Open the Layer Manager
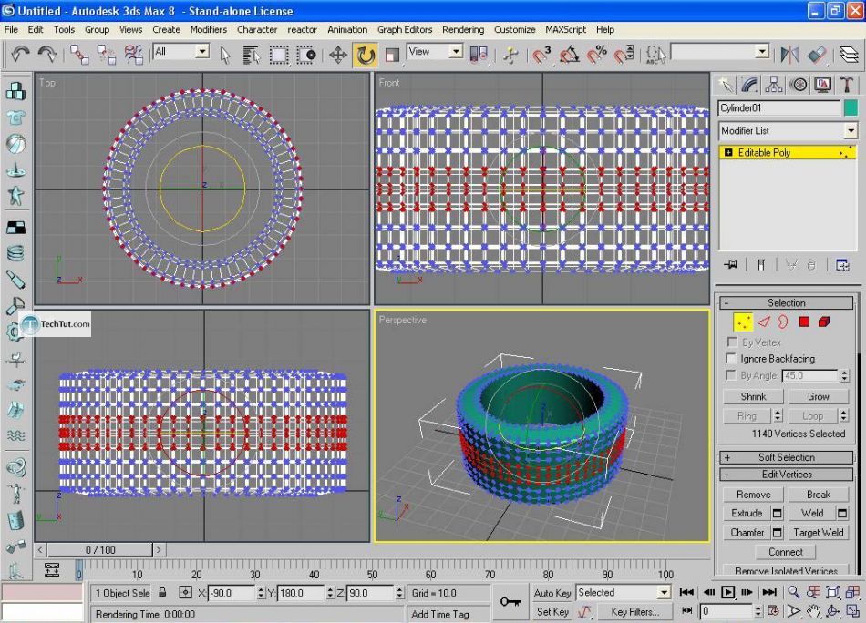The image size is (866, 623). tap(849, 55)
